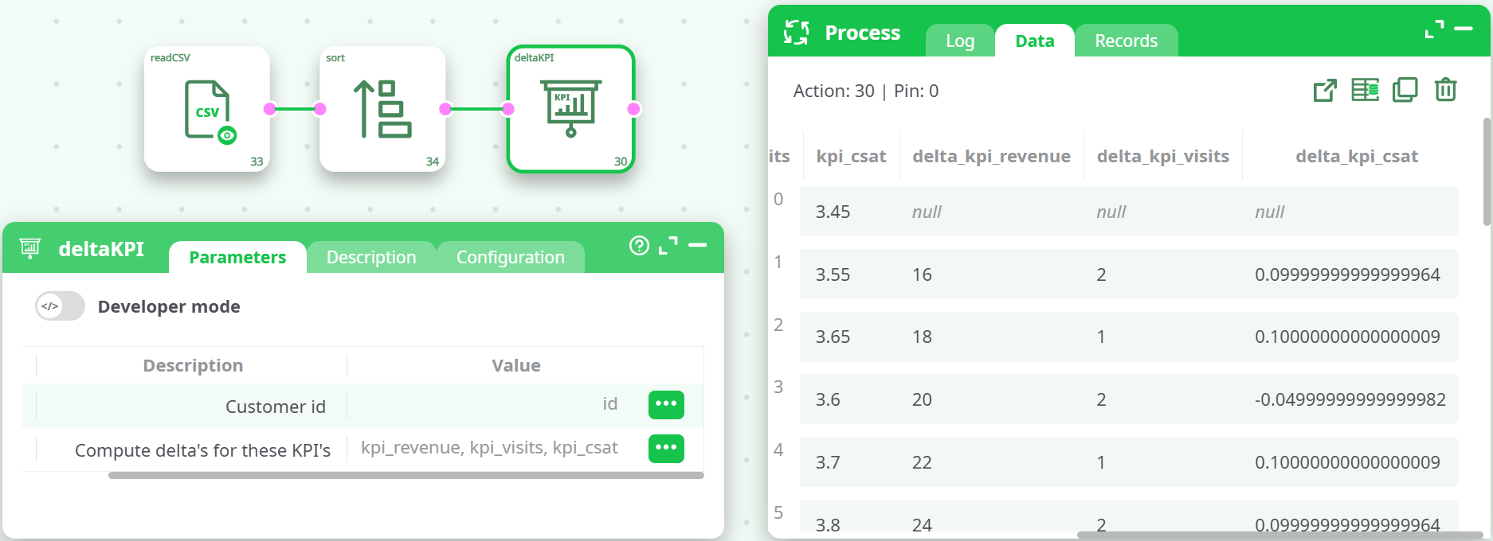Open the Description tab
The height and width of the screenshot is (541, 1493).
pyautogui.click(x=371, y=257)
